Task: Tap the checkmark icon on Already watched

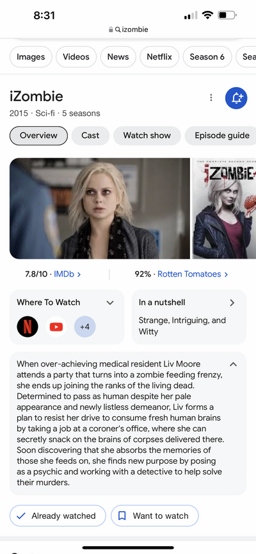Action: (21, 516)
